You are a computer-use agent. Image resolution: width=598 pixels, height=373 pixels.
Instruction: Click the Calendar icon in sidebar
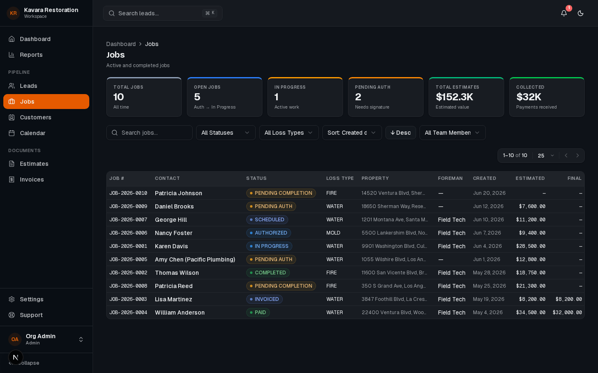coord(12,133)
